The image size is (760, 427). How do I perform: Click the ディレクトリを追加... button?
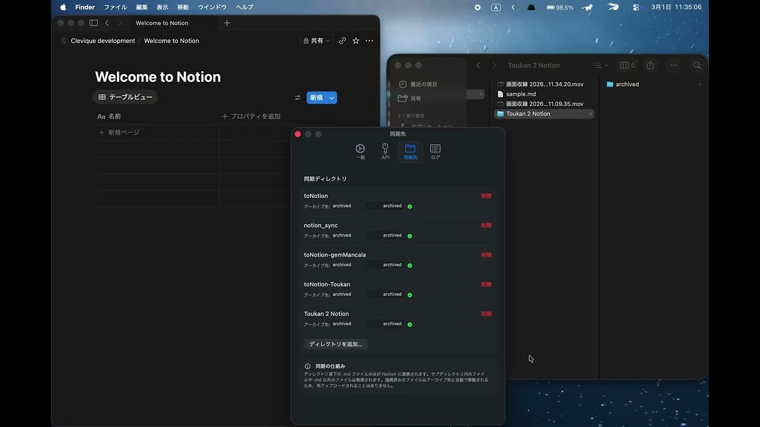point(335,344)
